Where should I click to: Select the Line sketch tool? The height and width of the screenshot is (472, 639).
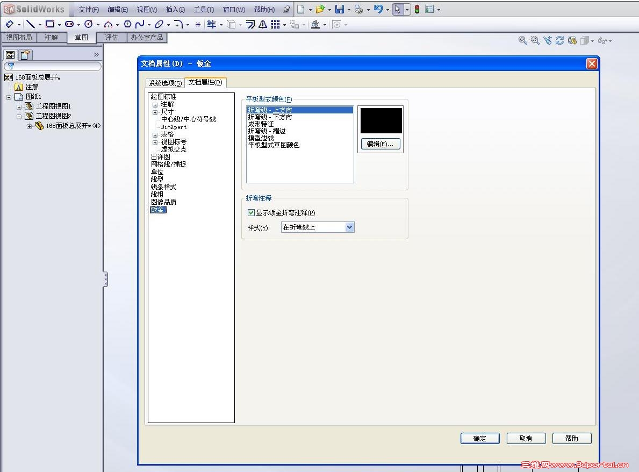(31, 24)
